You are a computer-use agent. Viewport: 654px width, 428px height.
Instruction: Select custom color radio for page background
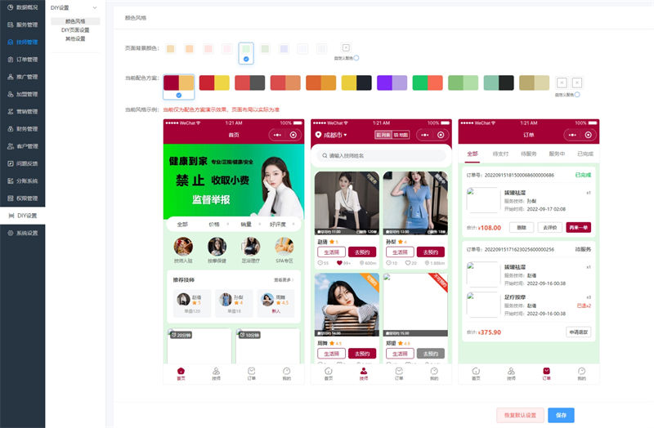[356, 58]
